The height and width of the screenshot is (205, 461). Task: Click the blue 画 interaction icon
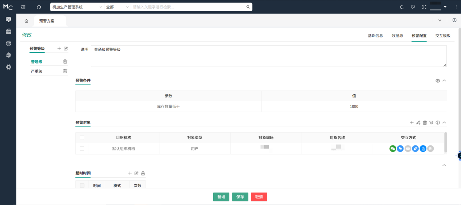point(423,148)
